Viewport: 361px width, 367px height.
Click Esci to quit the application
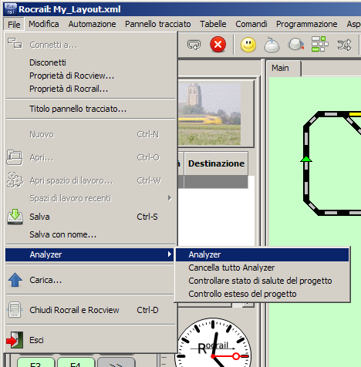(x=90, y=340)
